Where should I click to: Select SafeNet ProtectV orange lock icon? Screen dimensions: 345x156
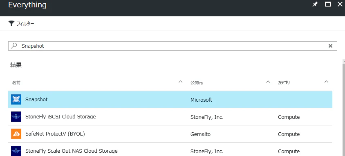click(16, 134)
